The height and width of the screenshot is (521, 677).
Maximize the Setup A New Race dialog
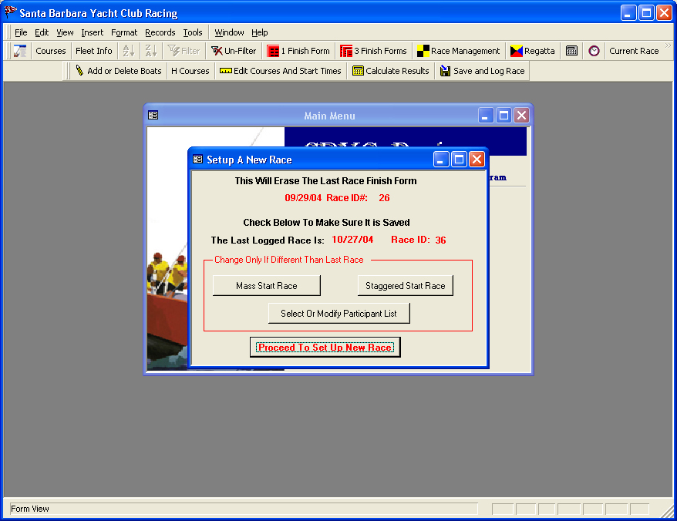tap(459, 160)
